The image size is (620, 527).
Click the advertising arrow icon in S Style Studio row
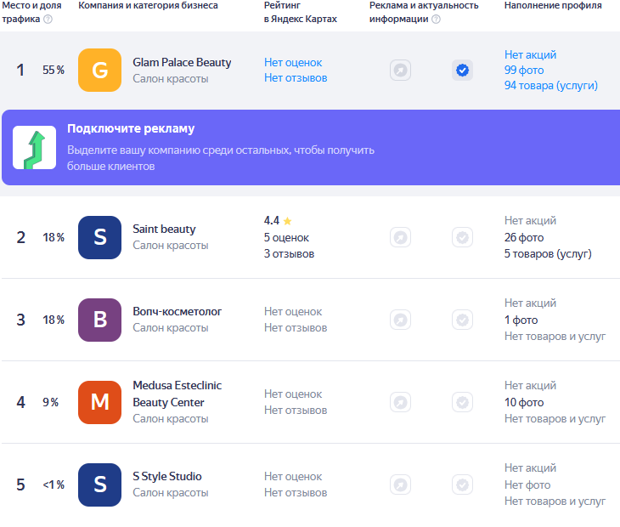point(401,484)
